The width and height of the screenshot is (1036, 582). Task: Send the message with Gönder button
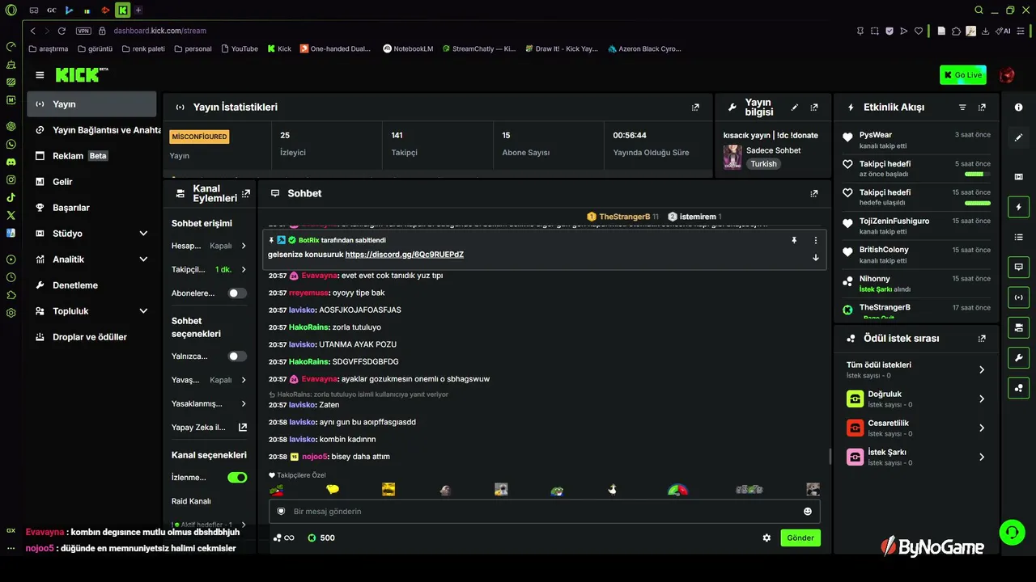[800, 538]
